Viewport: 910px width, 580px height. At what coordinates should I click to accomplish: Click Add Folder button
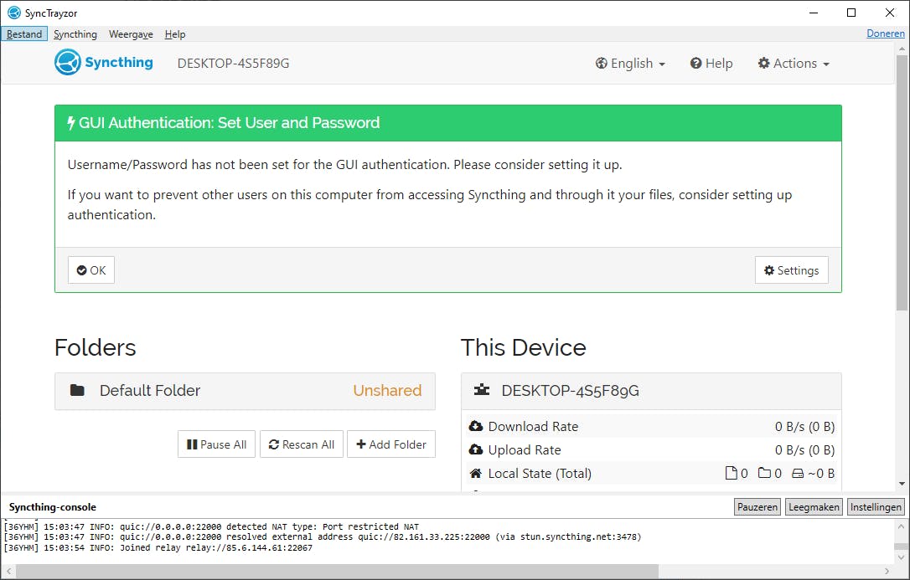pyautogui.click(x=391, y=444)
